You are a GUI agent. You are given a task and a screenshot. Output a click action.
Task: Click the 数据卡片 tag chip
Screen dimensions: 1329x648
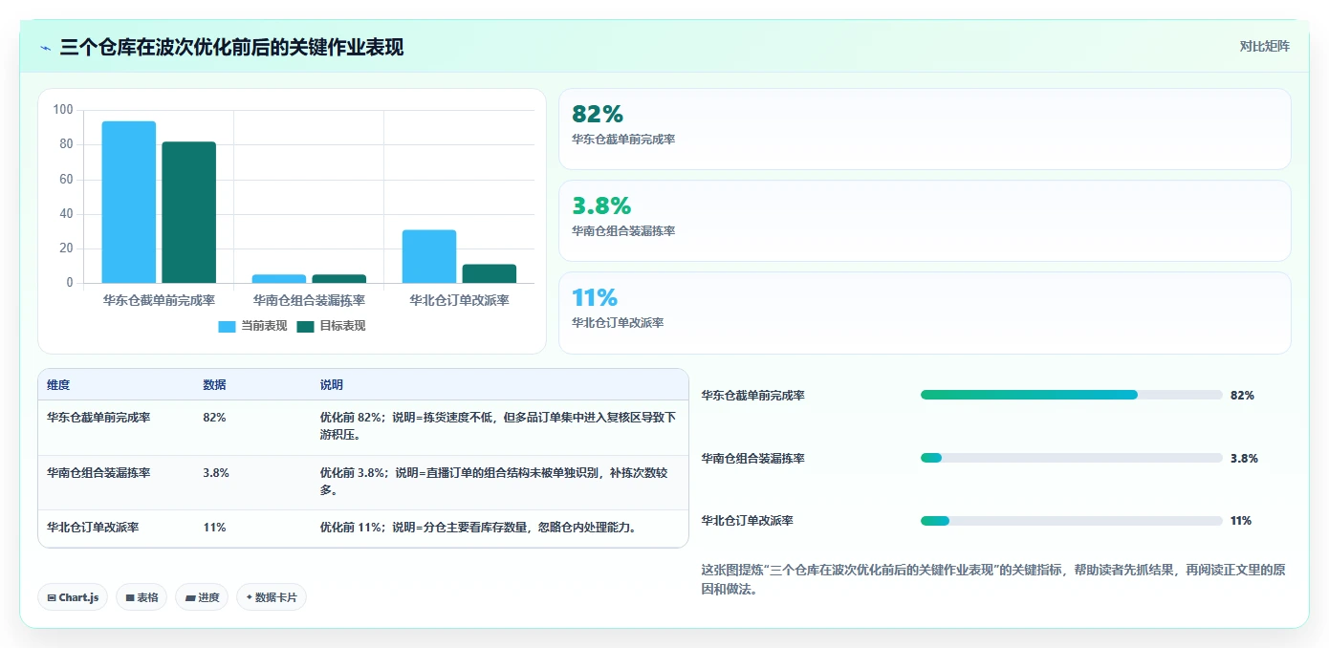272,597
